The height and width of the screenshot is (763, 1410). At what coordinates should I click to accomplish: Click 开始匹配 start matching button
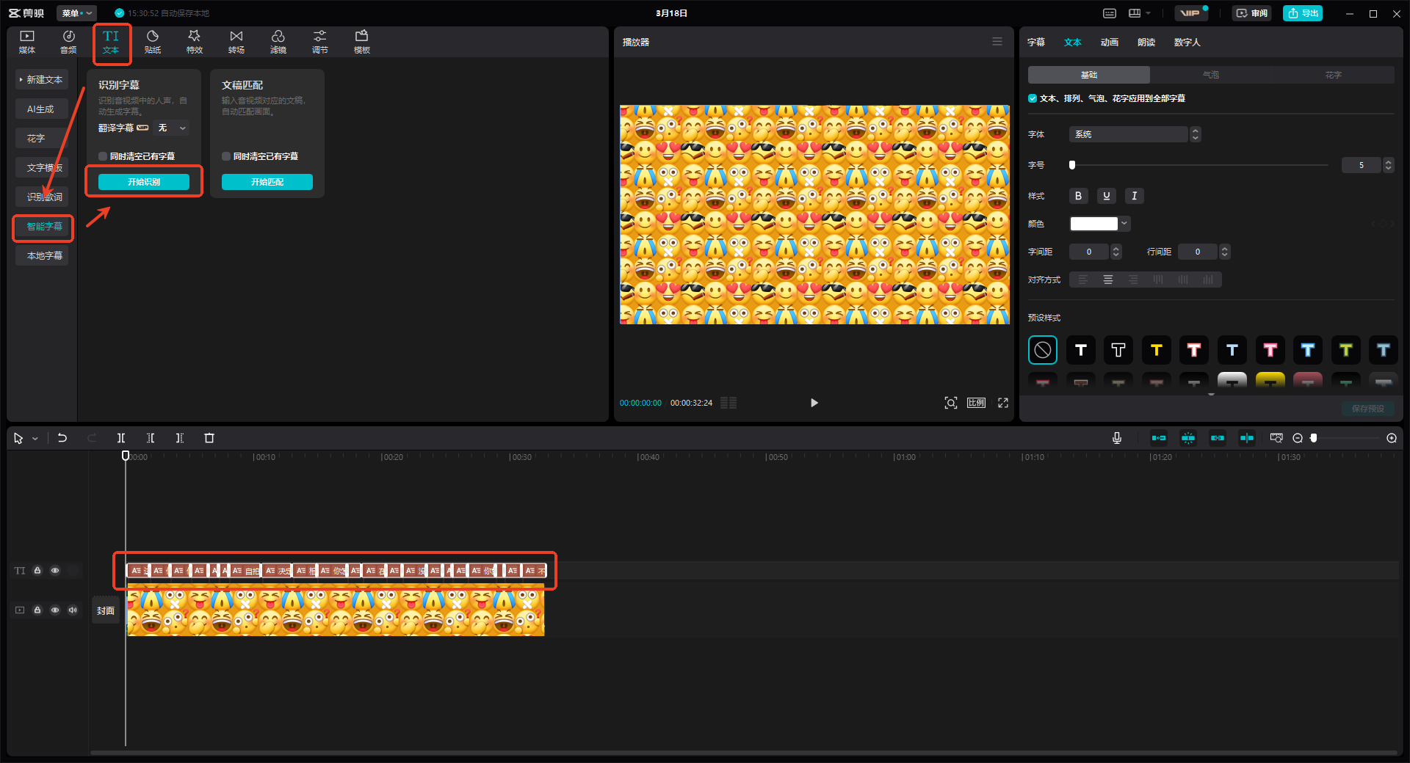[267, 182]
